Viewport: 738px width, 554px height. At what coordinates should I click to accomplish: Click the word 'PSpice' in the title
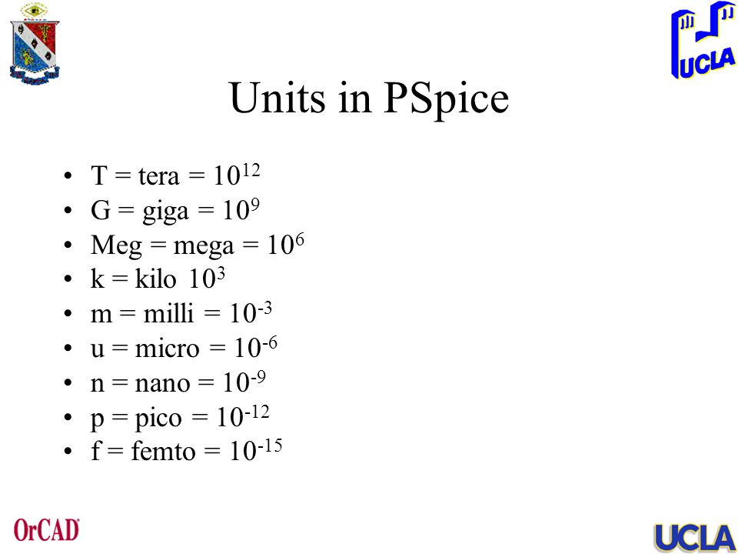(447, 100)
